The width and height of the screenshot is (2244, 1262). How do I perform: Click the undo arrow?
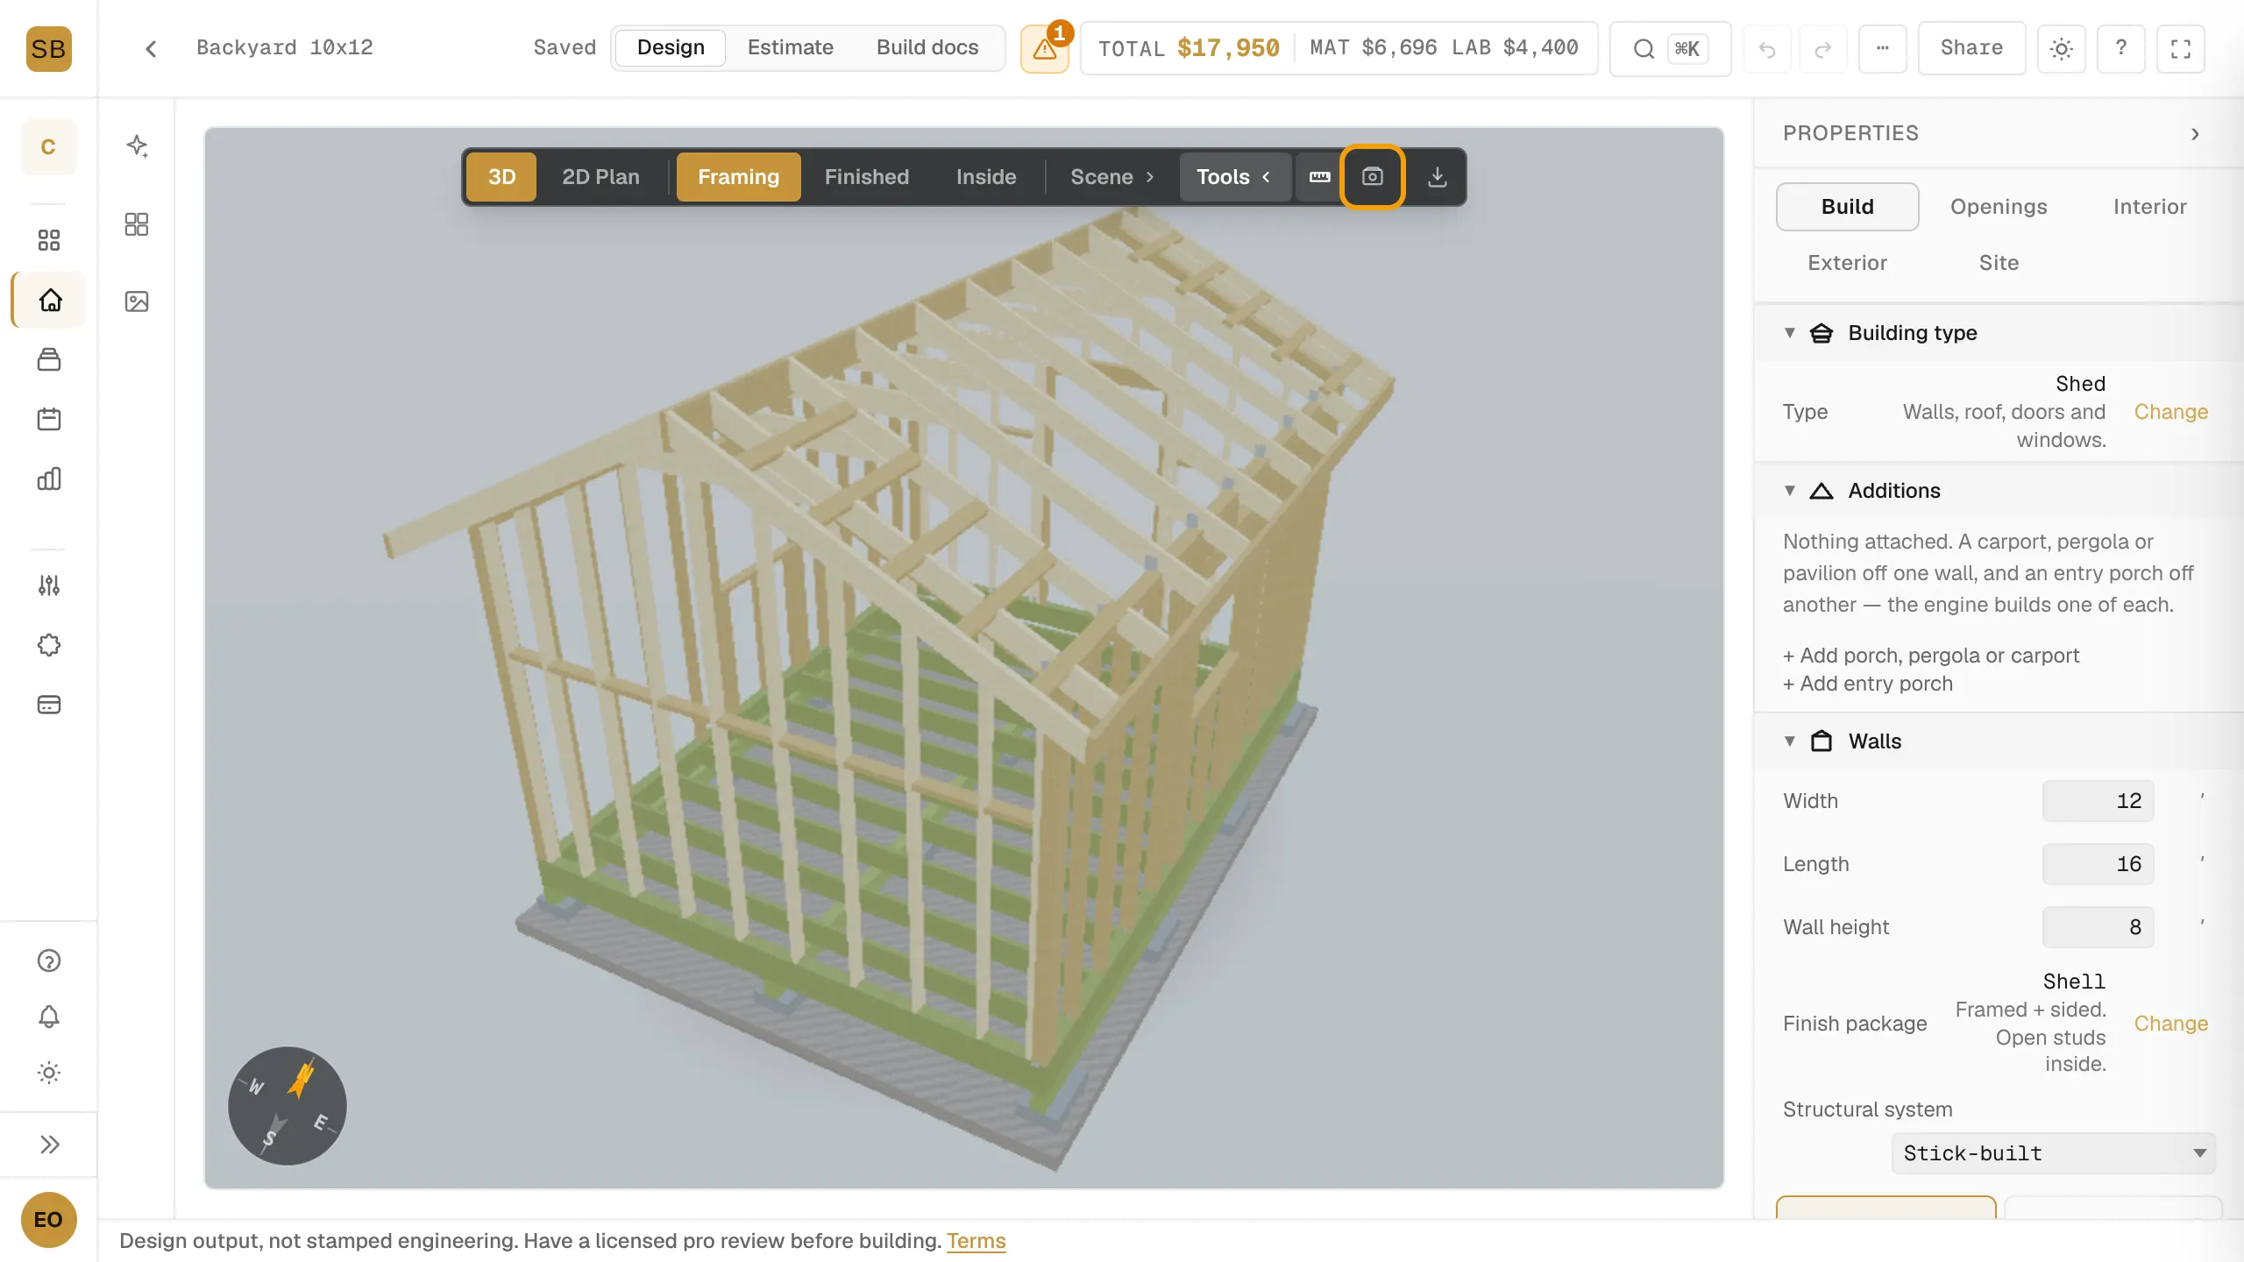coord(1767,49)
